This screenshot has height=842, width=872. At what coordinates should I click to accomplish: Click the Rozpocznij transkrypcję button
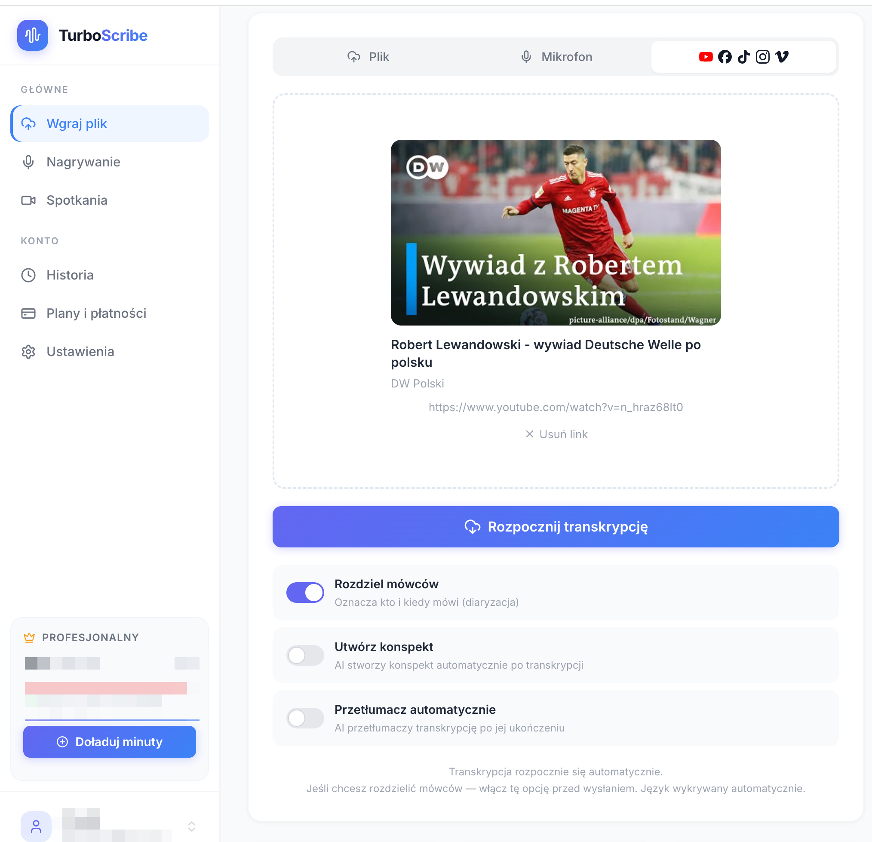click(x=556, y=527)
